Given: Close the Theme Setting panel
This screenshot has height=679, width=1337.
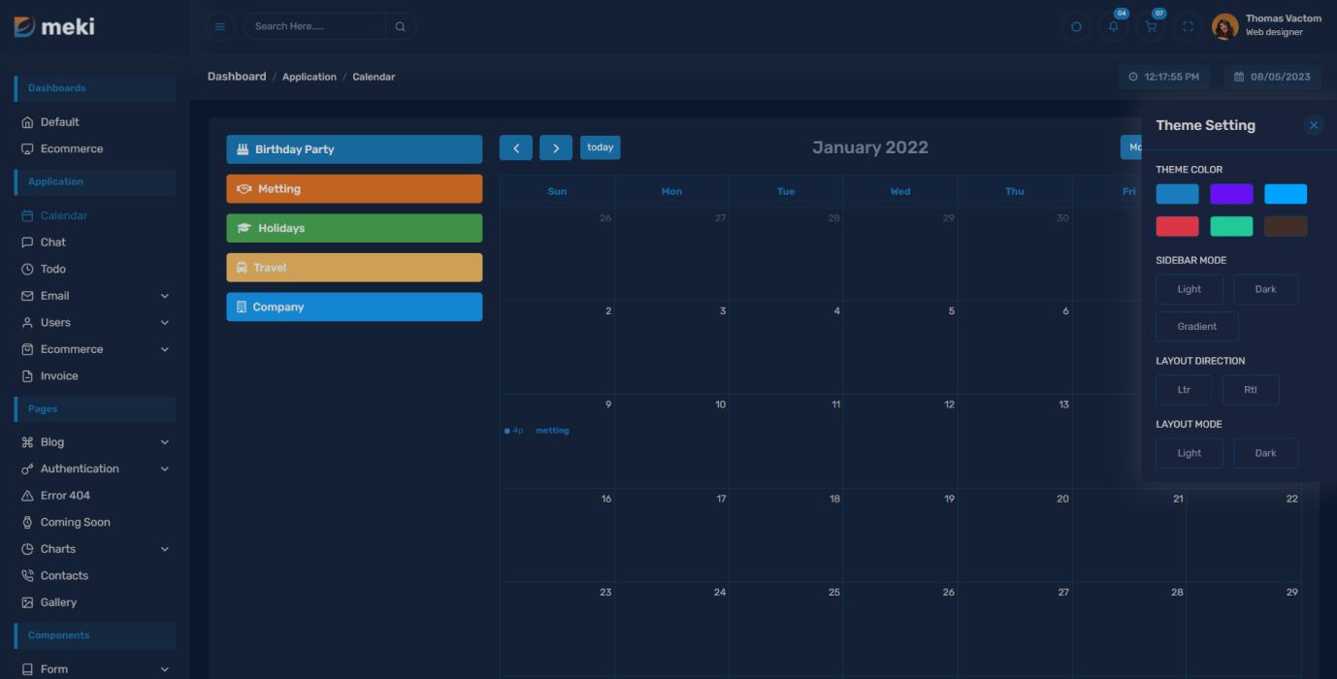Looking at the screenshot, I should (x=1314, y=125).
